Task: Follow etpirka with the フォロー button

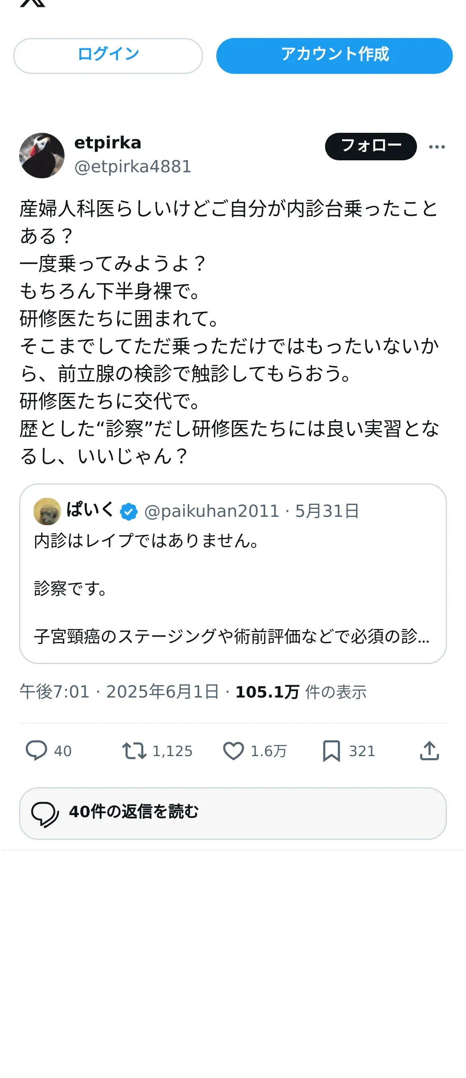Action: 371,146
